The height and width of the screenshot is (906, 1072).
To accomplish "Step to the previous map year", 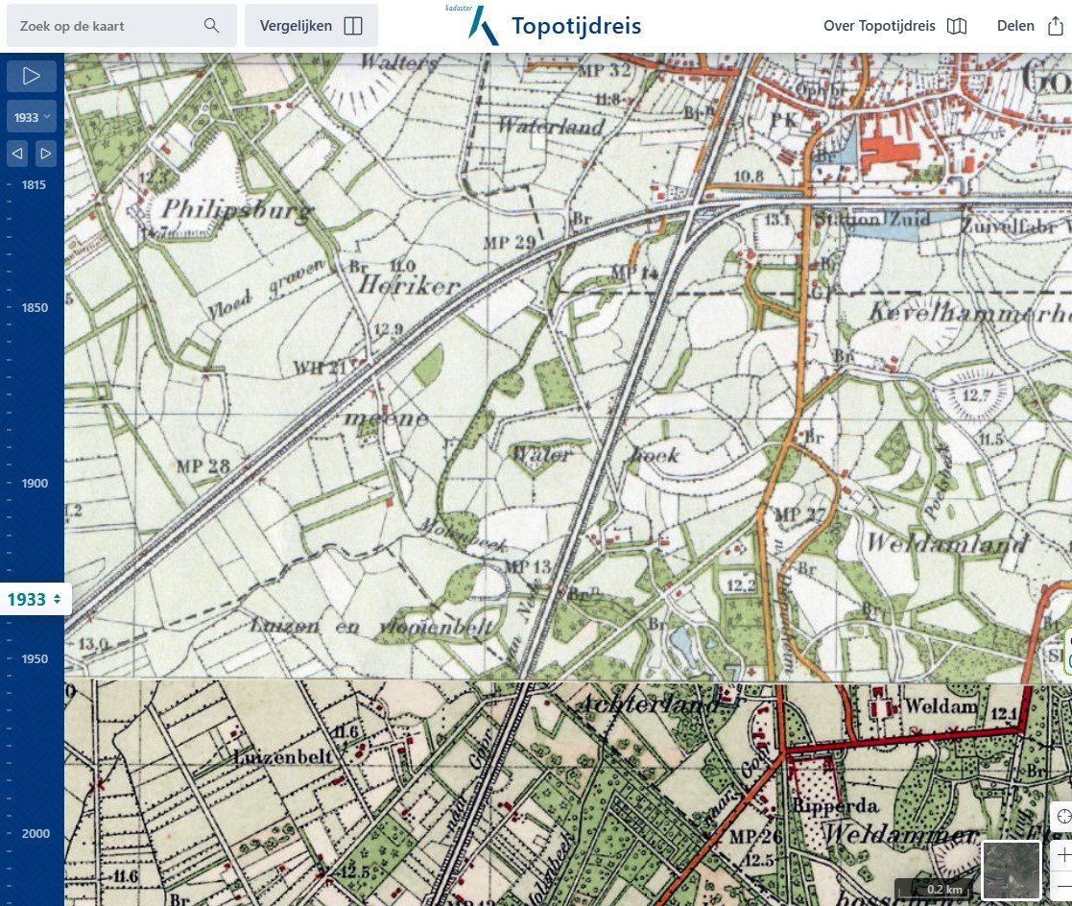I will (x=17, y=153).
